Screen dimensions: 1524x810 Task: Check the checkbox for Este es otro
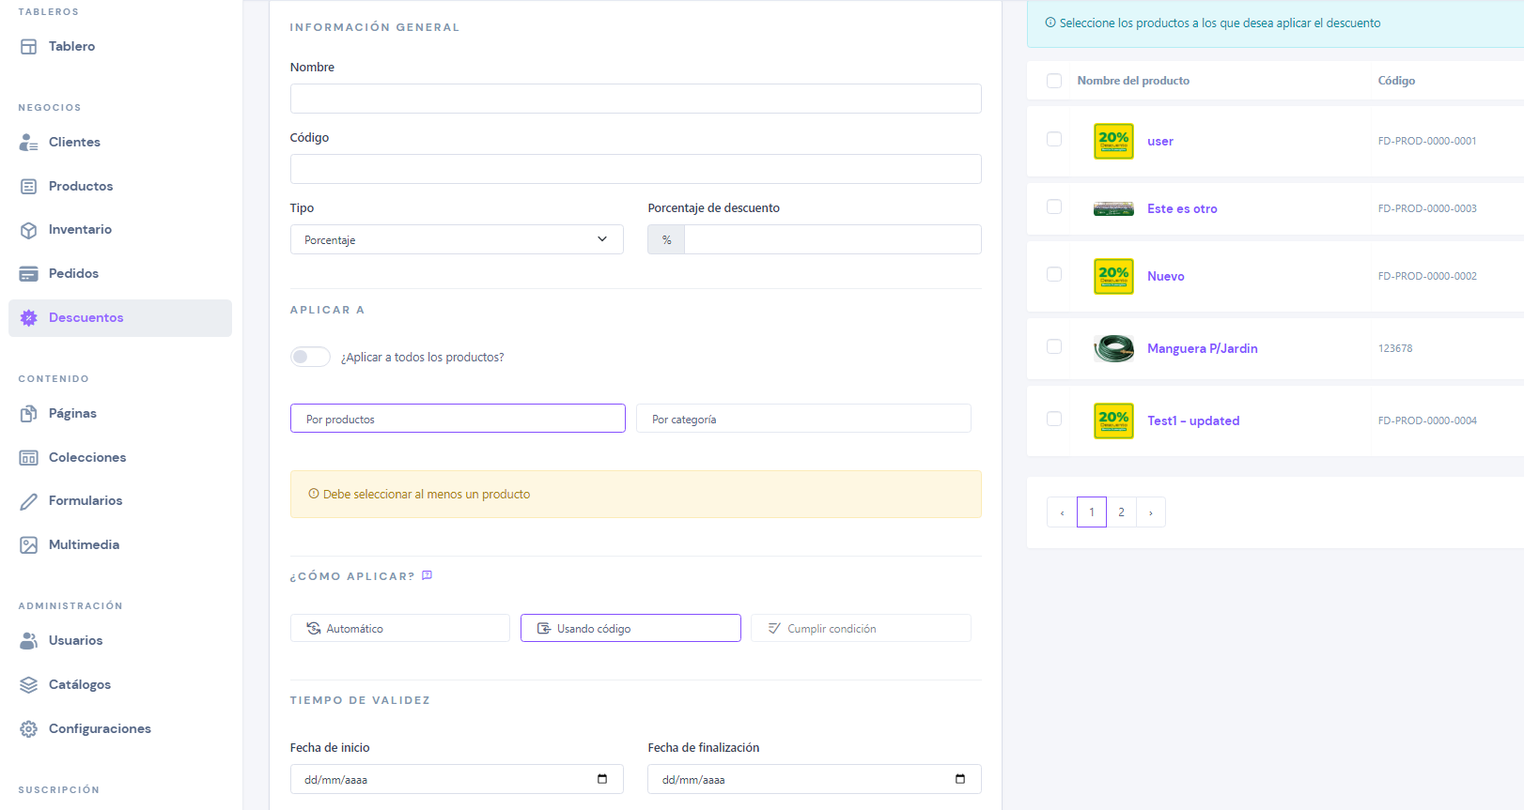1054,206
